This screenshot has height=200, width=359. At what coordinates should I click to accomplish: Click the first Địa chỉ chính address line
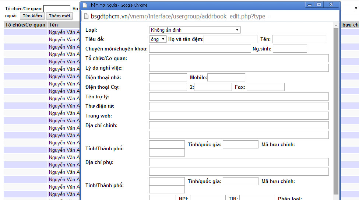pyautogui.click(x=239, y=125)
